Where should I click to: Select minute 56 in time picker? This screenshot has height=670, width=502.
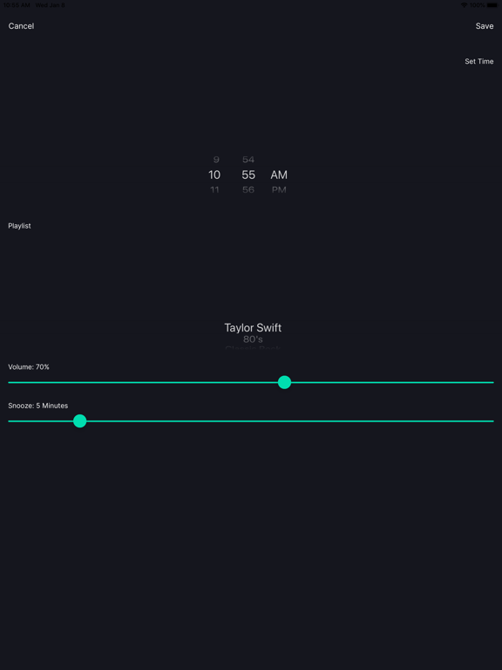[248, 189]
